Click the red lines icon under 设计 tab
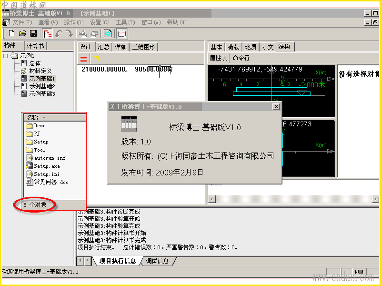 [84, 59]
